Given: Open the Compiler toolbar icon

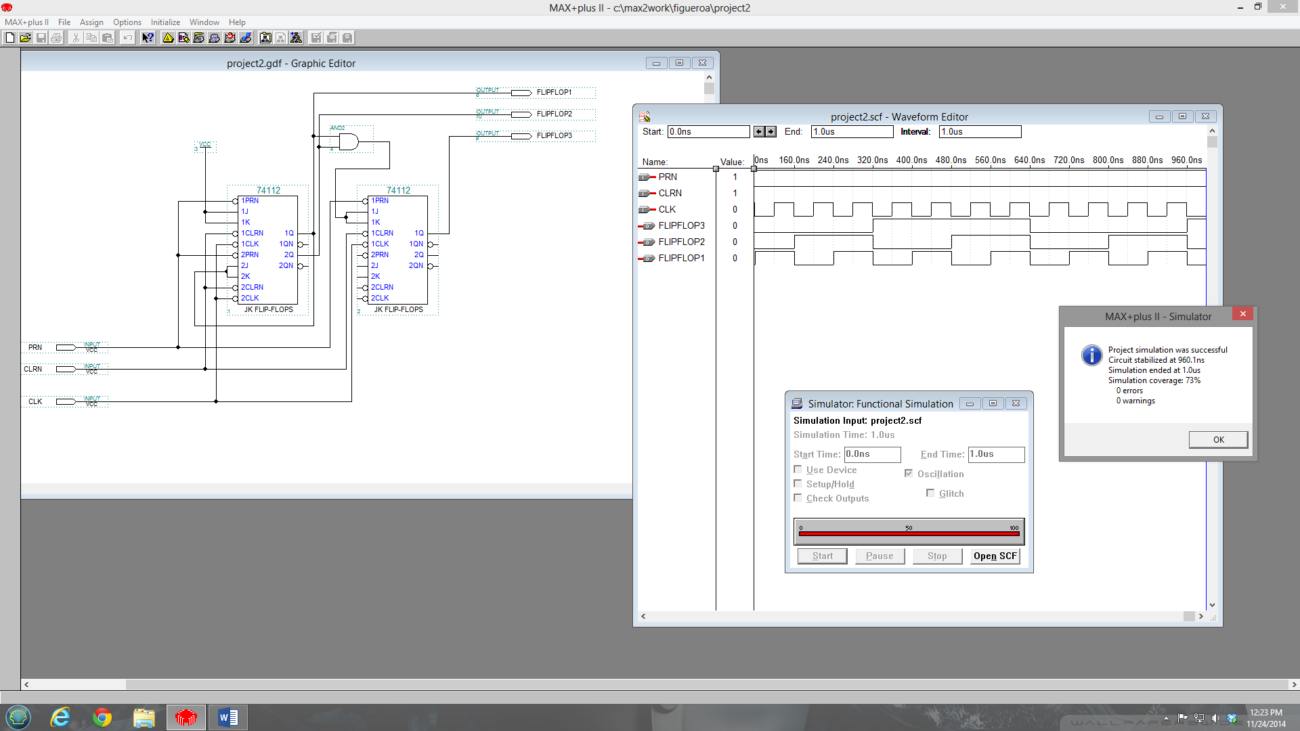Looking at the screenshot, I should coord(199,38).
